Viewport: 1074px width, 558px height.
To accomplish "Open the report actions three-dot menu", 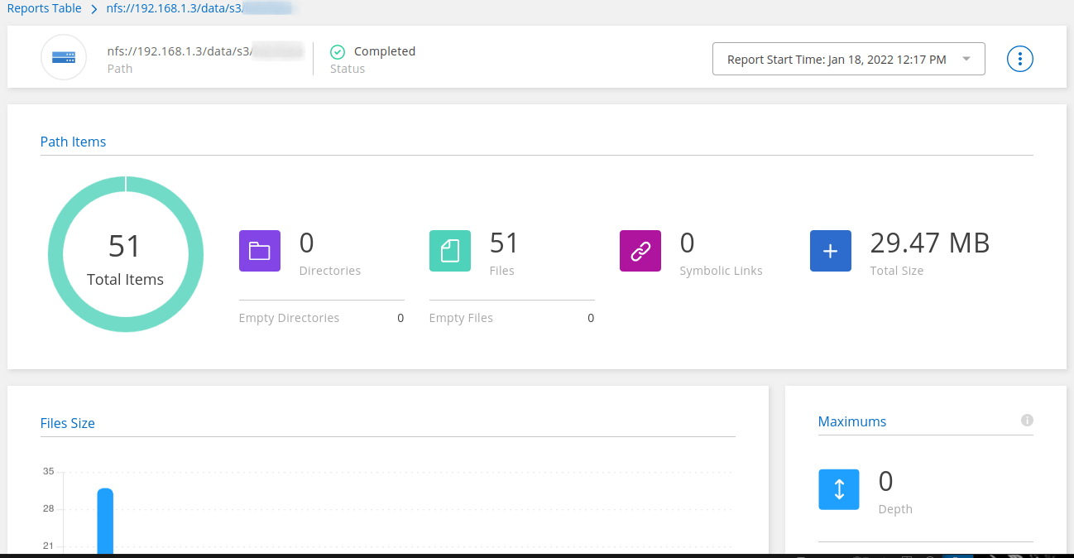I will point(1019,58).
